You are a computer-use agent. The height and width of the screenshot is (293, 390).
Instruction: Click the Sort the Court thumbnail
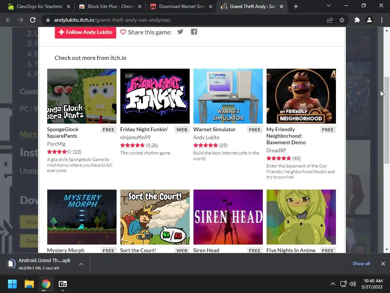(155, 217)
